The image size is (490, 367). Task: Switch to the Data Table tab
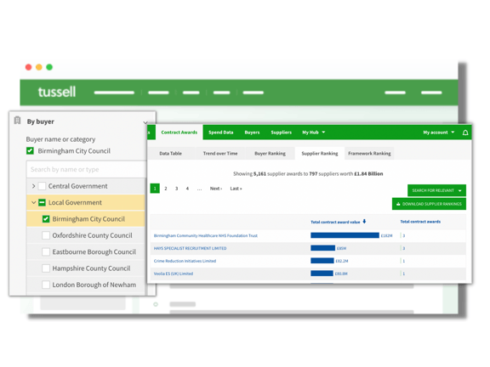click(170, 153)
